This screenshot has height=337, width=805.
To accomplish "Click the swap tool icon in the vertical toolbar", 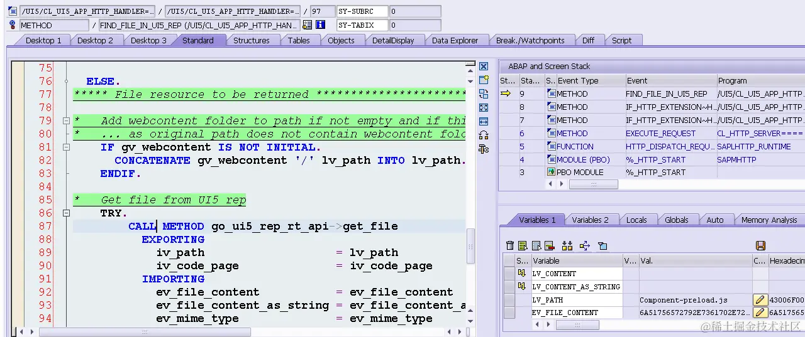I will pyautogui.click(x=484, y=94).
